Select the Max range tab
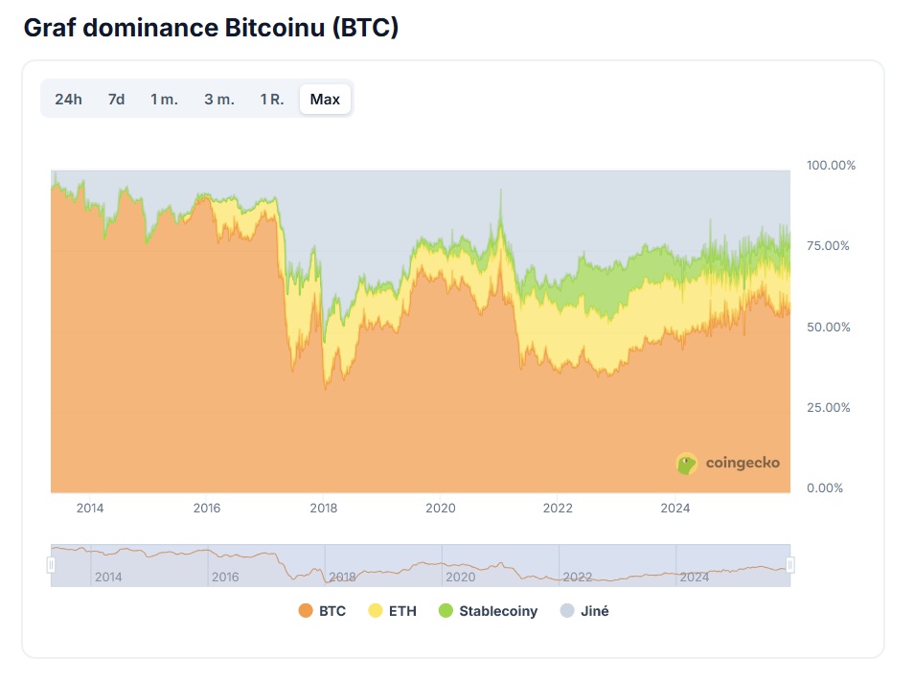914x680 pixels. tap(325, 99)
